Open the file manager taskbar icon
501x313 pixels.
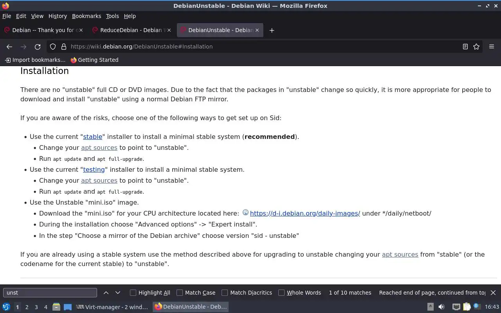56,307
